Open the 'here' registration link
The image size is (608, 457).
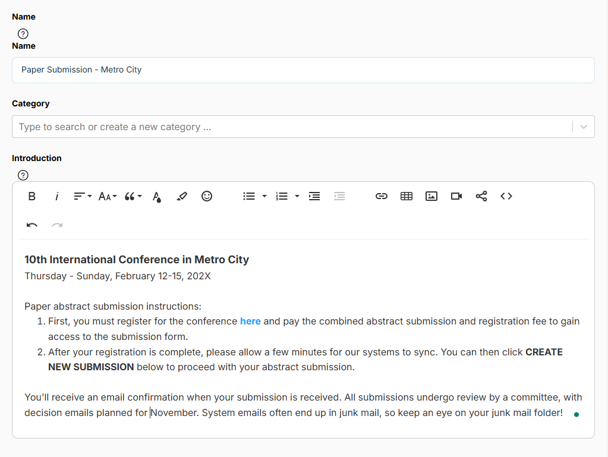[250, 322]
